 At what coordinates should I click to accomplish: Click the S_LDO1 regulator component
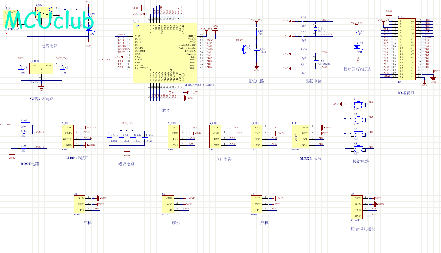pos(41,68)
